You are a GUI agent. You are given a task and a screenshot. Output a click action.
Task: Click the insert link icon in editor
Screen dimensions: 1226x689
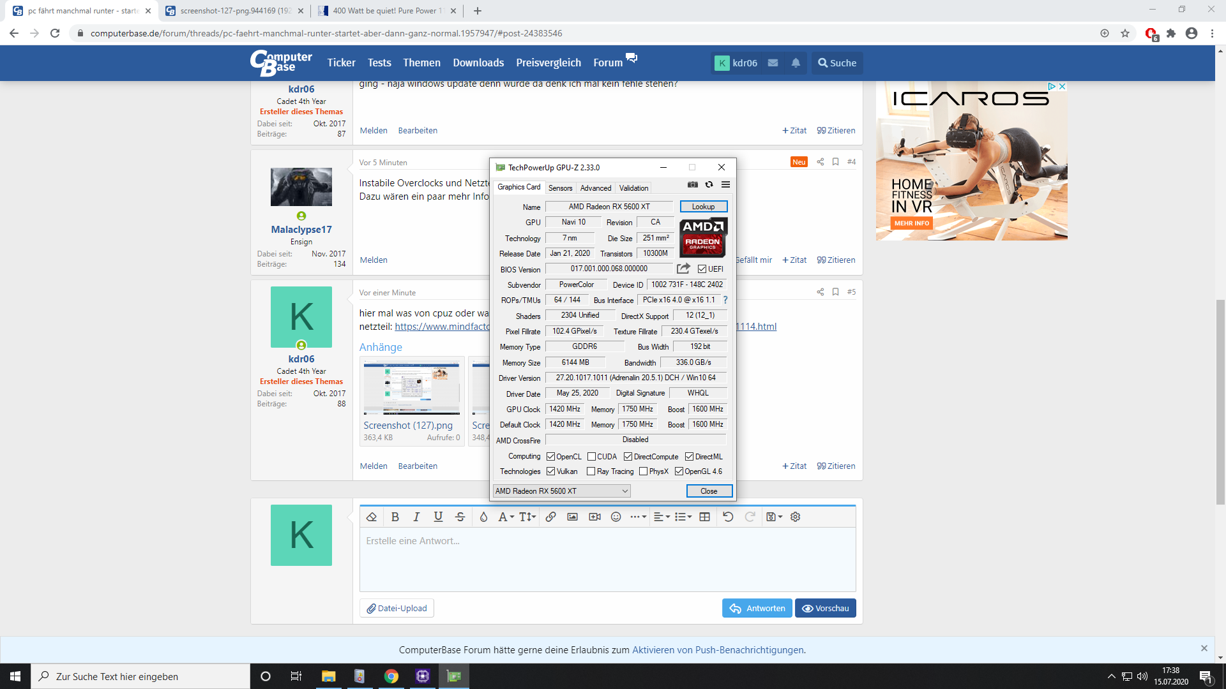[x=550, y=517]
